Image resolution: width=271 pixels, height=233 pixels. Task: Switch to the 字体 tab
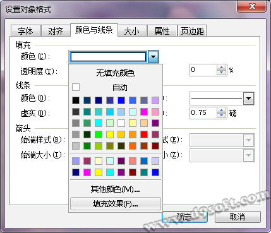coord(25,31)
